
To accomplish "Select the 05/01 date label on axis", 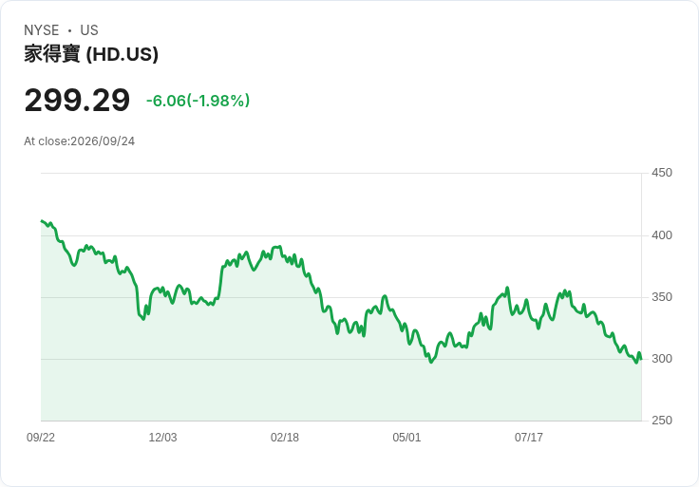I will [406, 438].
